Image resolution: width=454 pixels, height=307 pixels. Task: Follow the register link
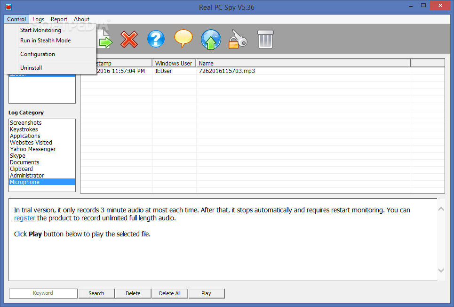[24, 218]
